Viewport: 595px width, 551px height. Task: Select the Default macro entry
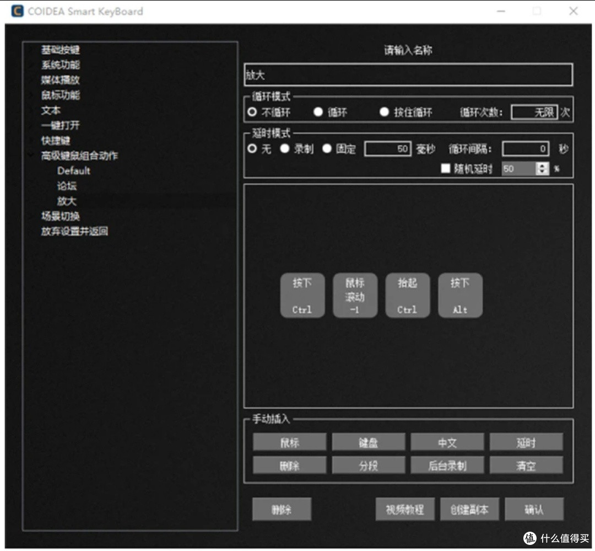74,170
